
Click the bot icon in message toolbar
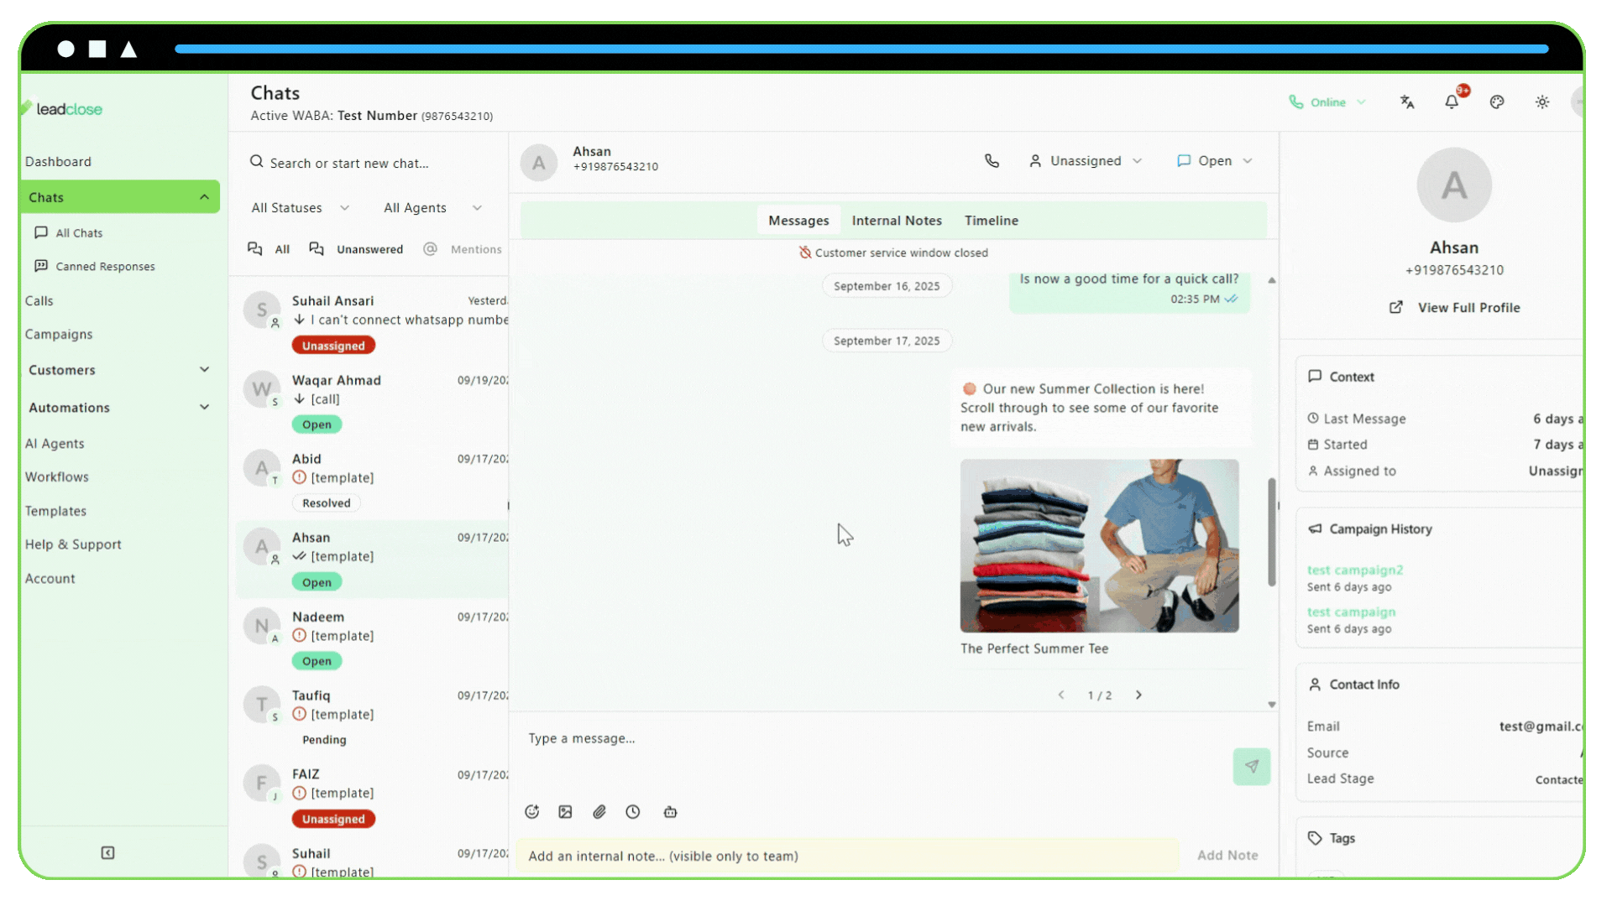(670, 811)
